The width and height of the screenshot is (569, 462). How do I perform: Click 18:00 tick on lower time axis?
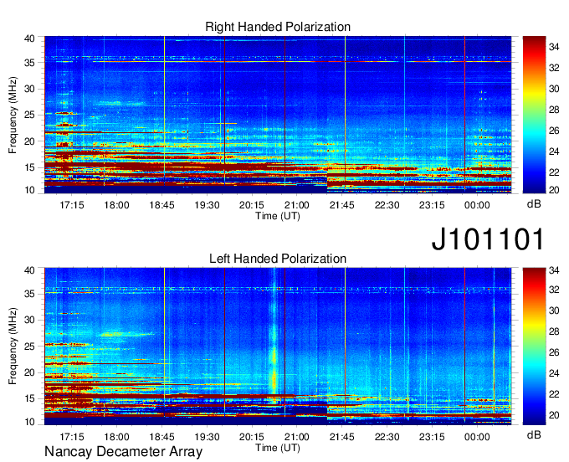pyautogui.click(x=117, y=437)
